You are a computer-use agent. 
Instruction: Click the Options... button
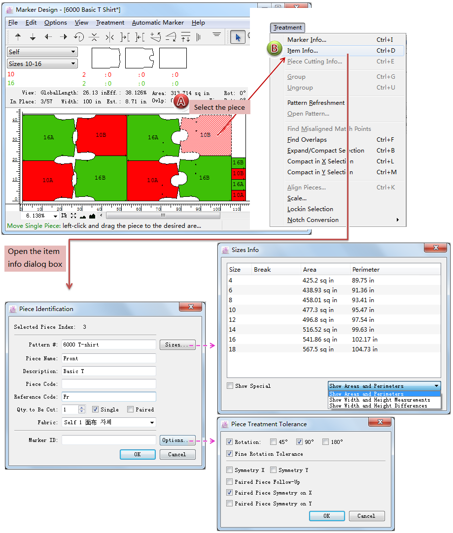coord(177,440)
